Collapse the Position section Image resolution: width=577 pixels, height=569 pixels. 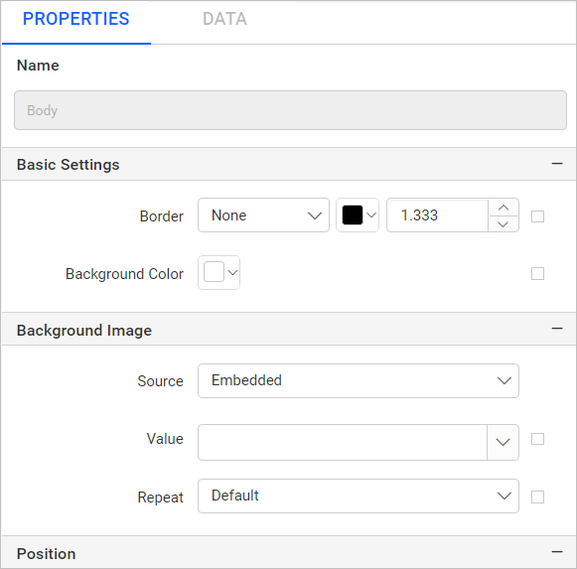click(x=557, y=552)
